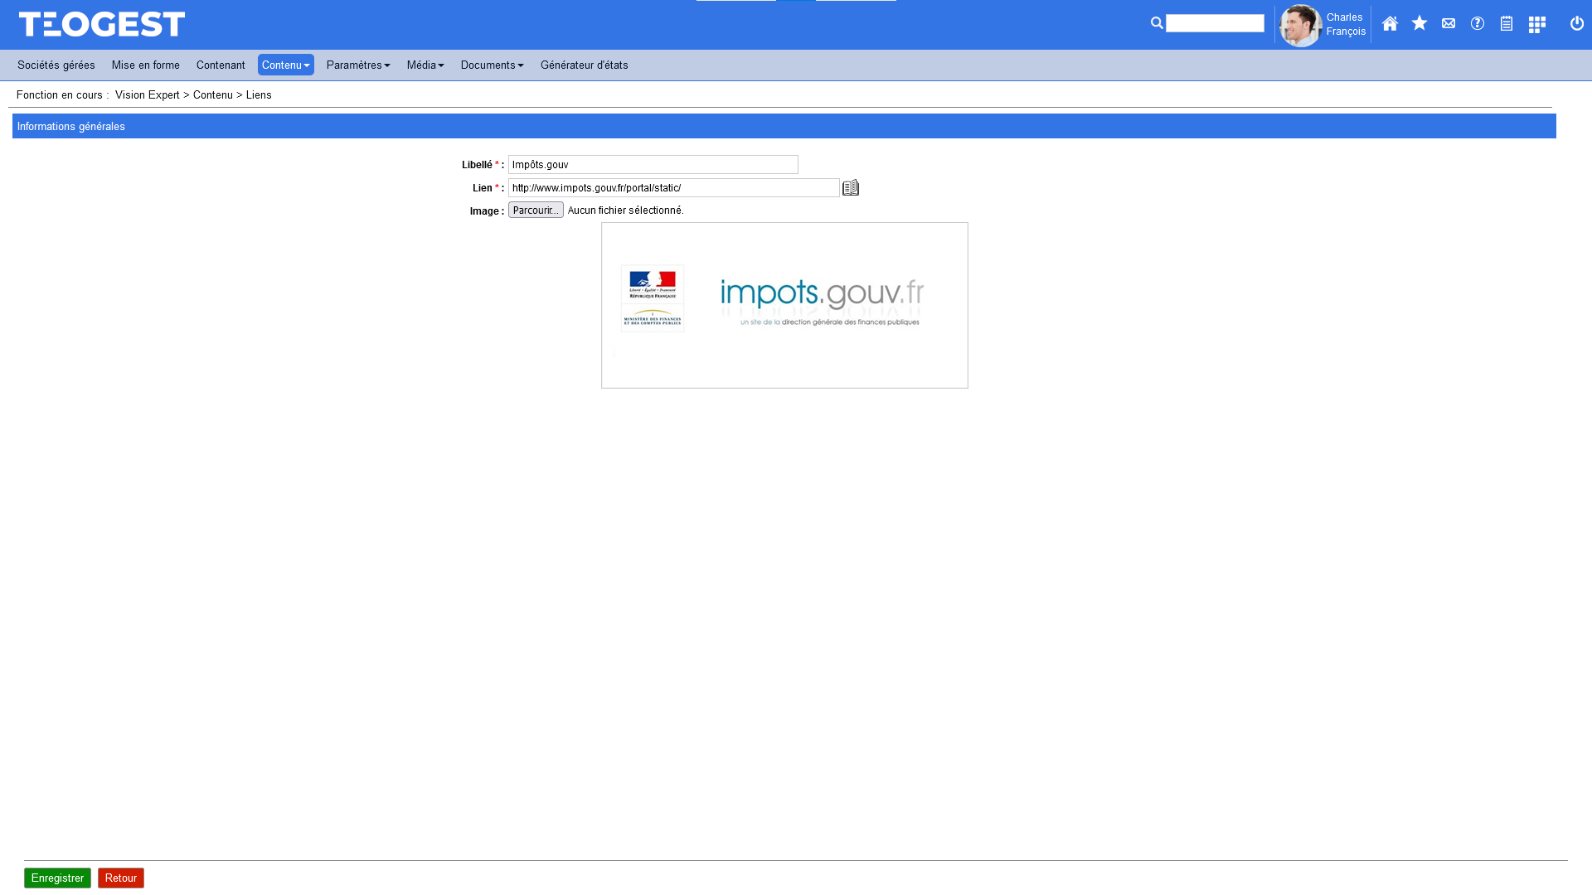The height and width of the screenshot is (895, 1592).
Task: Expand the Contenu dropdown menu
Action: [x=285, y=65]
